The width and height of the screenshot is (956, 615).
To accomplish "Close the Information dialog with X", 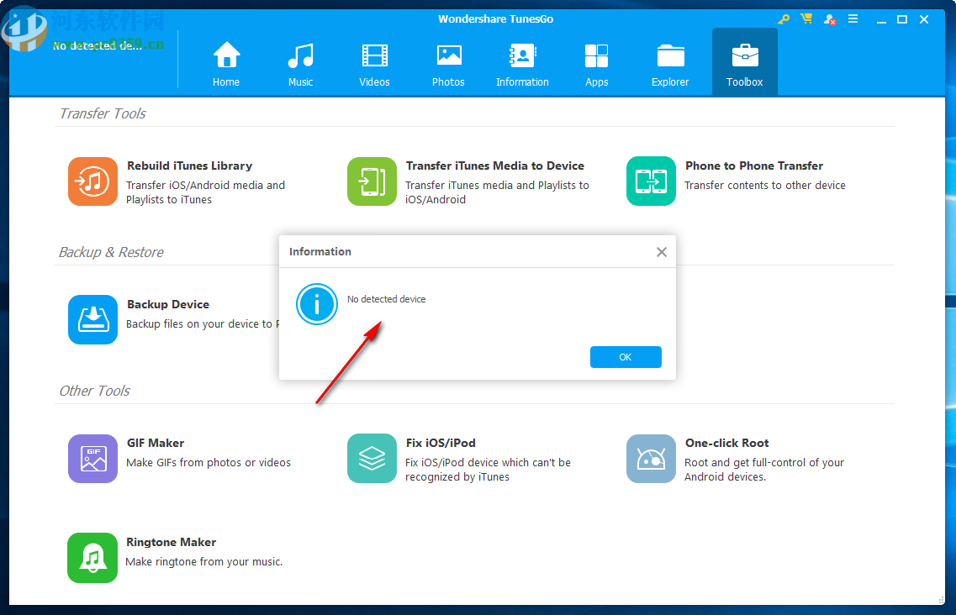I will tap(662, 252).
